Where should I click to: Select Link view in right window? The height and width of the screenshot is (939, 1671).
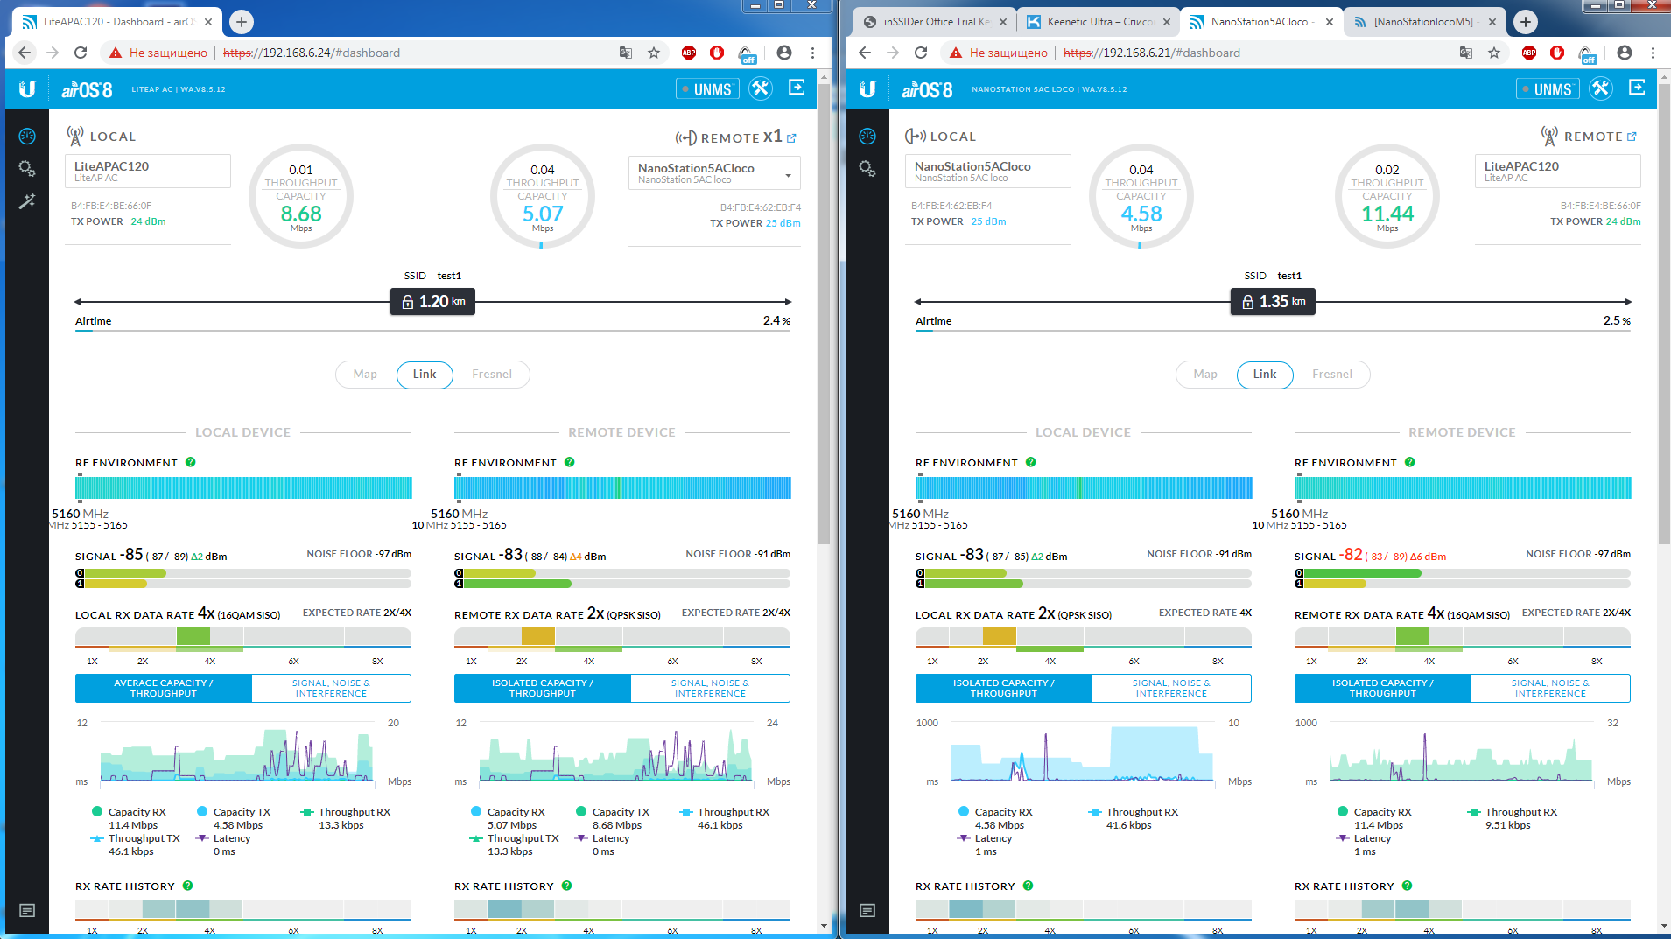pyautogui.click(x=1265, y=375)
